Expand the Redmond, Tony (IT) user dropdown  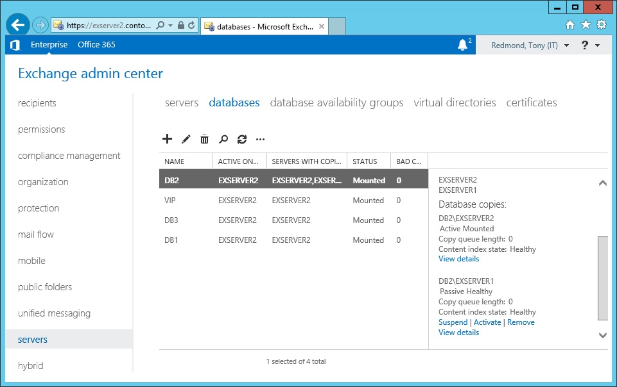coord(530,45)
